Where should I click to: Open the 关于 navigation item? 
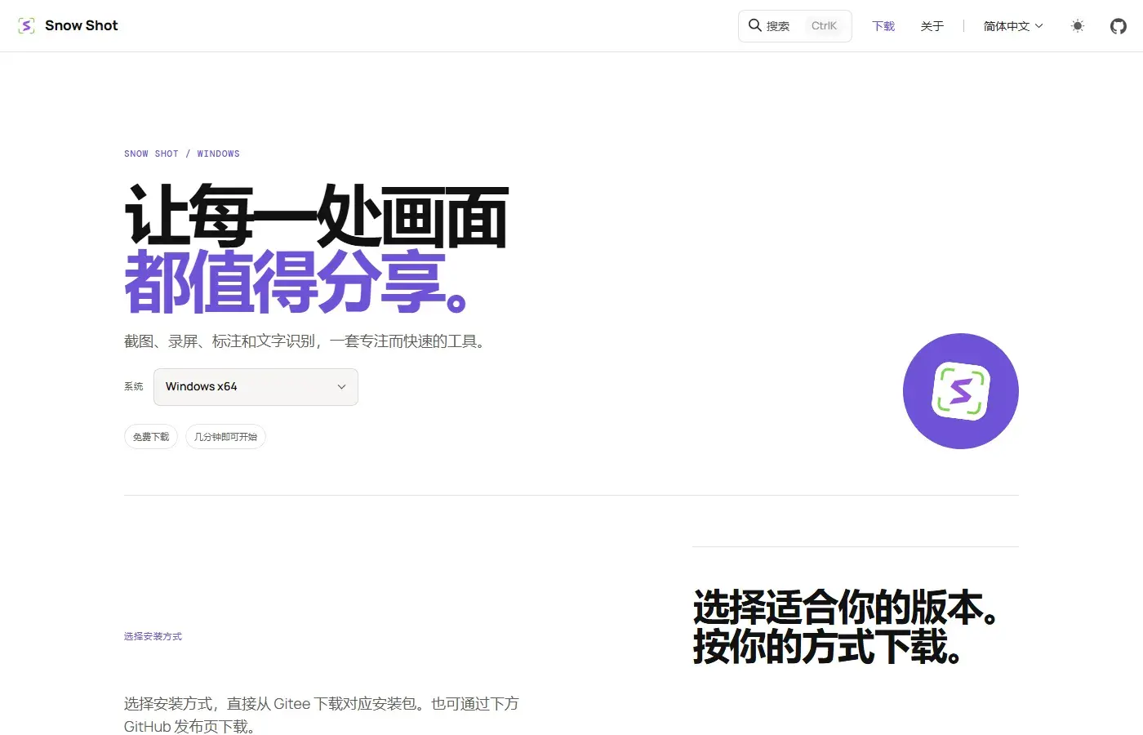pos(932,26)
